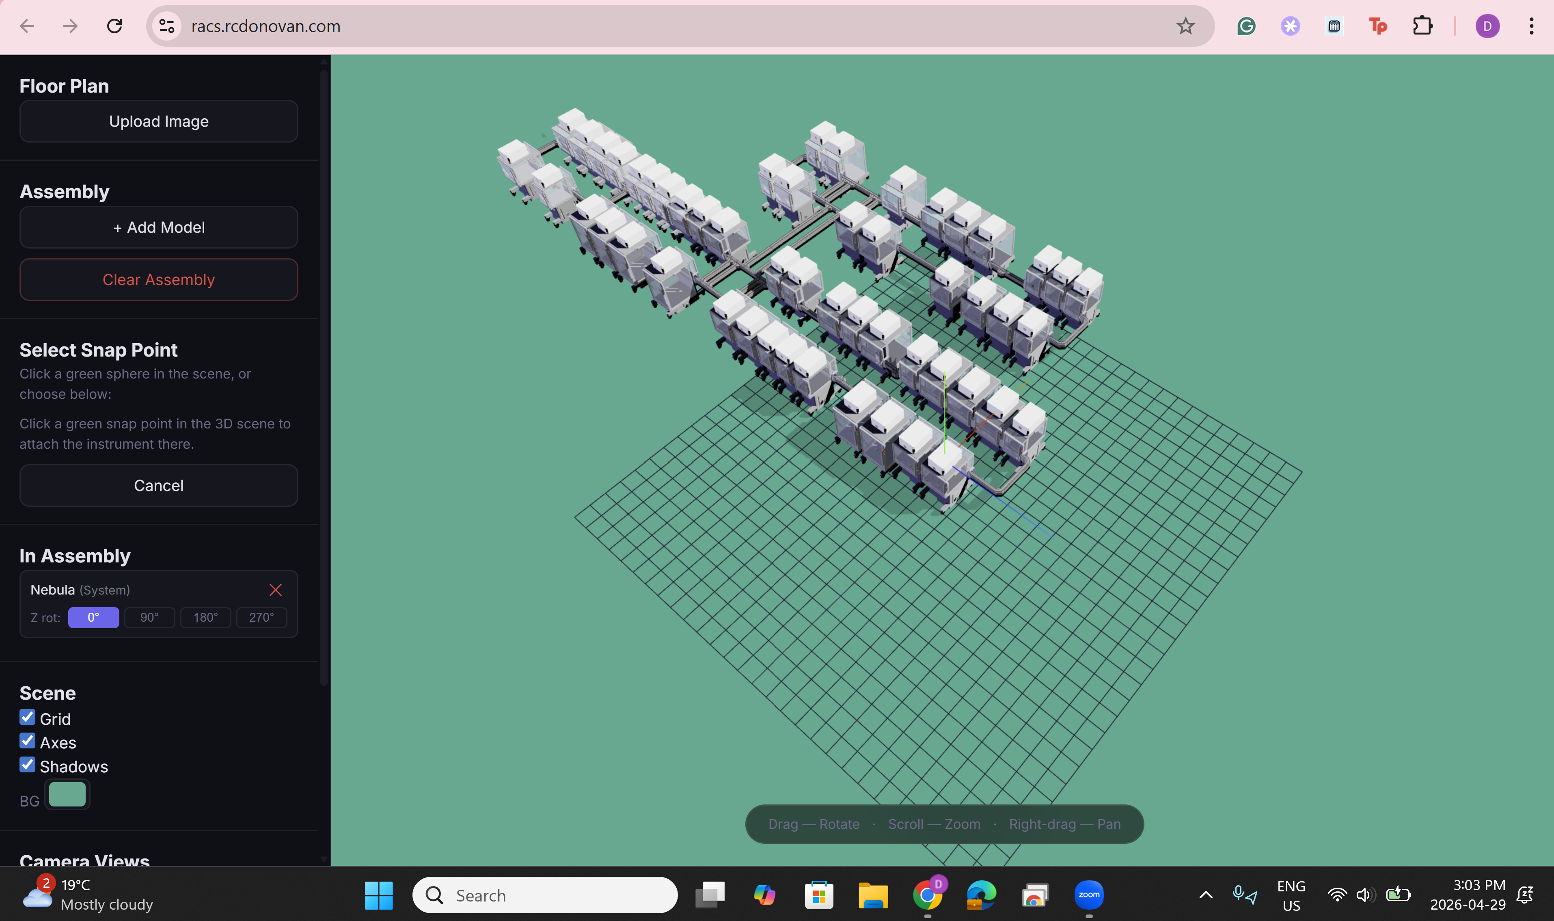The image size is (1554, 921).
Task: Open File Explorer from the taskbar
Action: click(874, 895)
